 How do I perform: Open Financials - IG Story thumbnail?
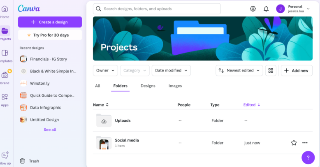(x=23, y=59)
